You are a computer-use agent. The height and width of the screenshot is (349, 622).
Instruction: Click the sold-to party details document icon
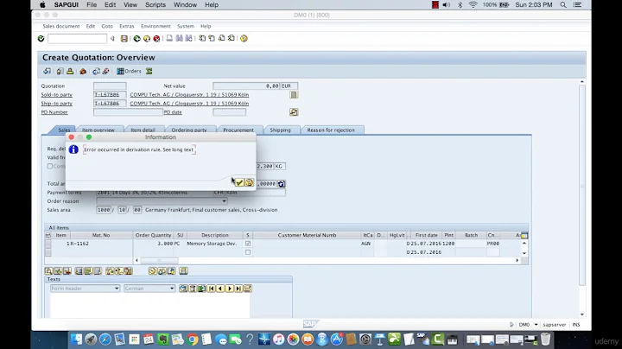(x=294, y=95)
